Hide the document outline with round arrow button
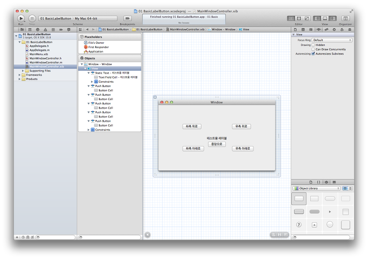The width and height of the screenshot is (368, 259). pyautogui.click(x=148, y=235)
